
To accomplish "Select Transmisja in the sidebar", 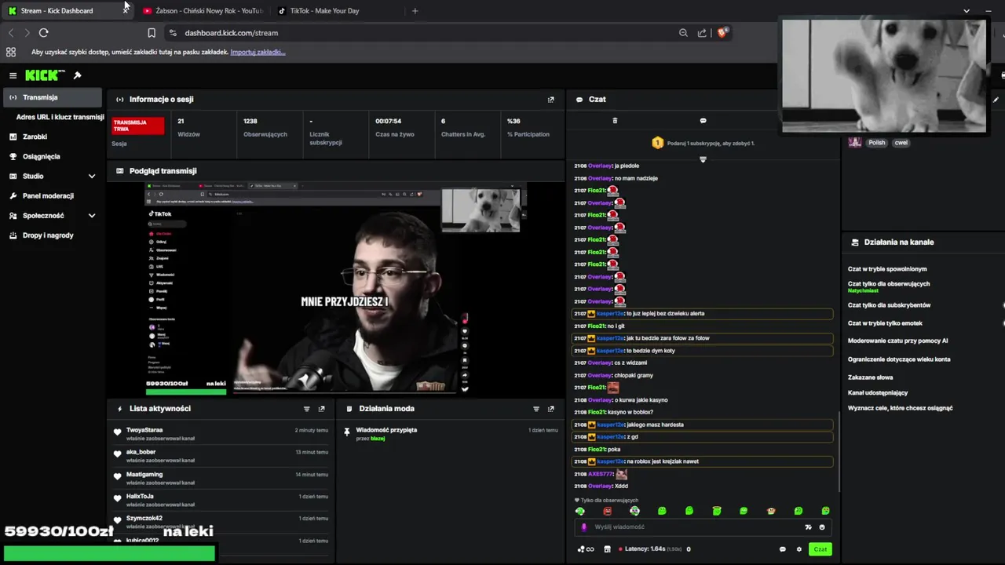I will pos(52,97).
